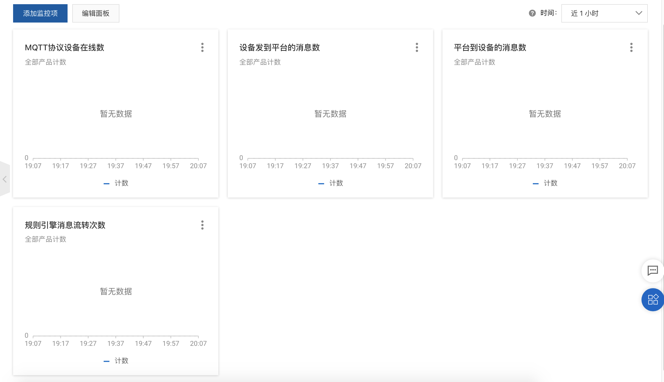Open the three-dot menu on 规则引擎消息流转次数 card
The height and width of the screenshot is (382, 664).
[x=202, y=225]
